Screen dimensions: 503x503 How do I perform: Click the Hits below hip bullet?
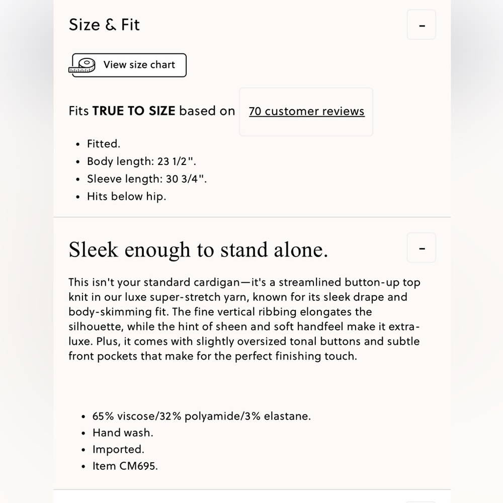tap(127, 196)
